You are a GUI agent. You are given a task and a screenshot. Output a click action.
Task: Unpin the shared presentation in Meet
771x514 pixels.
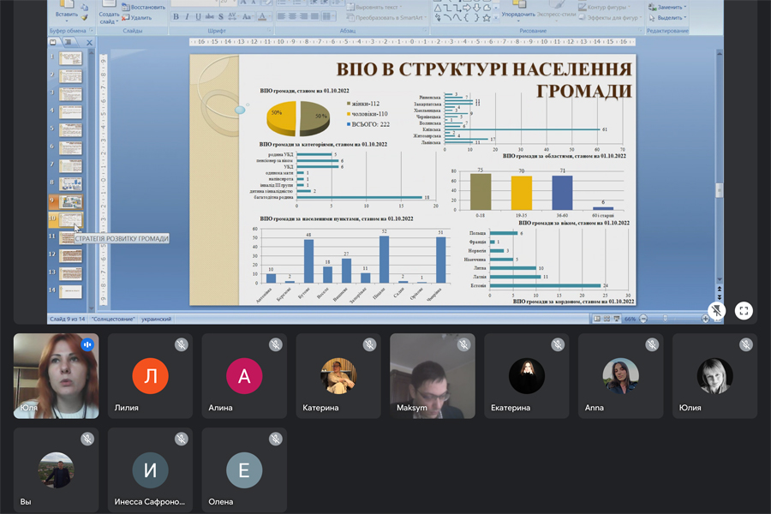(x=716, y=311)
